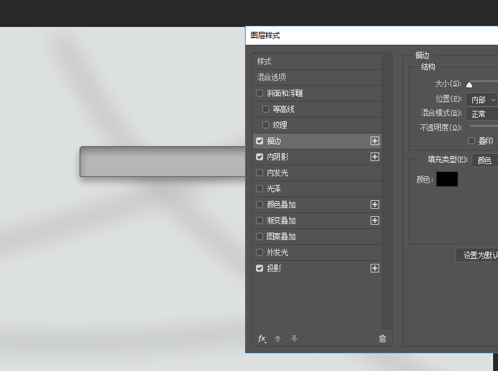Image resolution: width=498 pixels, height=371 pixels.
Task: Disable the 内阴影 checkbox
Action: [260, 157]
